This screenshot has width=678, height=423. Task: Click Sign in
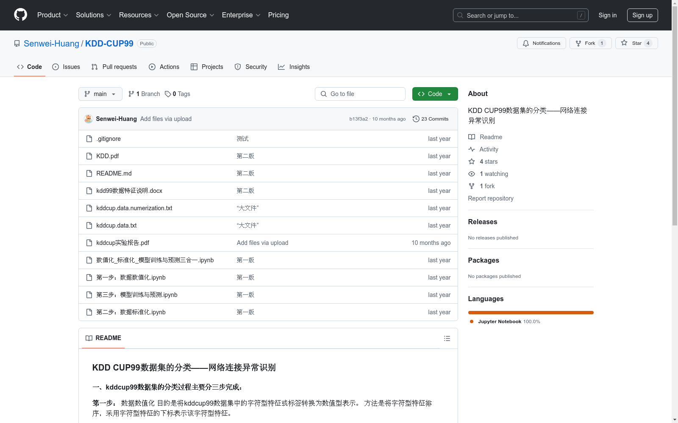(608, 15)
